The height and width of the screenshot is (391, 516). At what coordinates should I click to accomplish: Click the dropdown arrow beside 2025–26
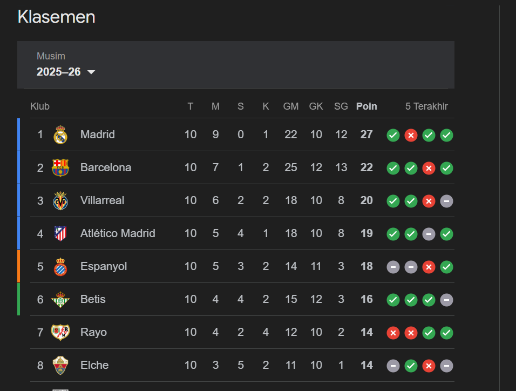[x=91, y=72]
